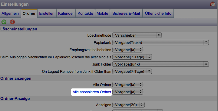Open the Kontakte tab
Image resolution: width=218 pixels, height=111 pixels.
point(85,14)
